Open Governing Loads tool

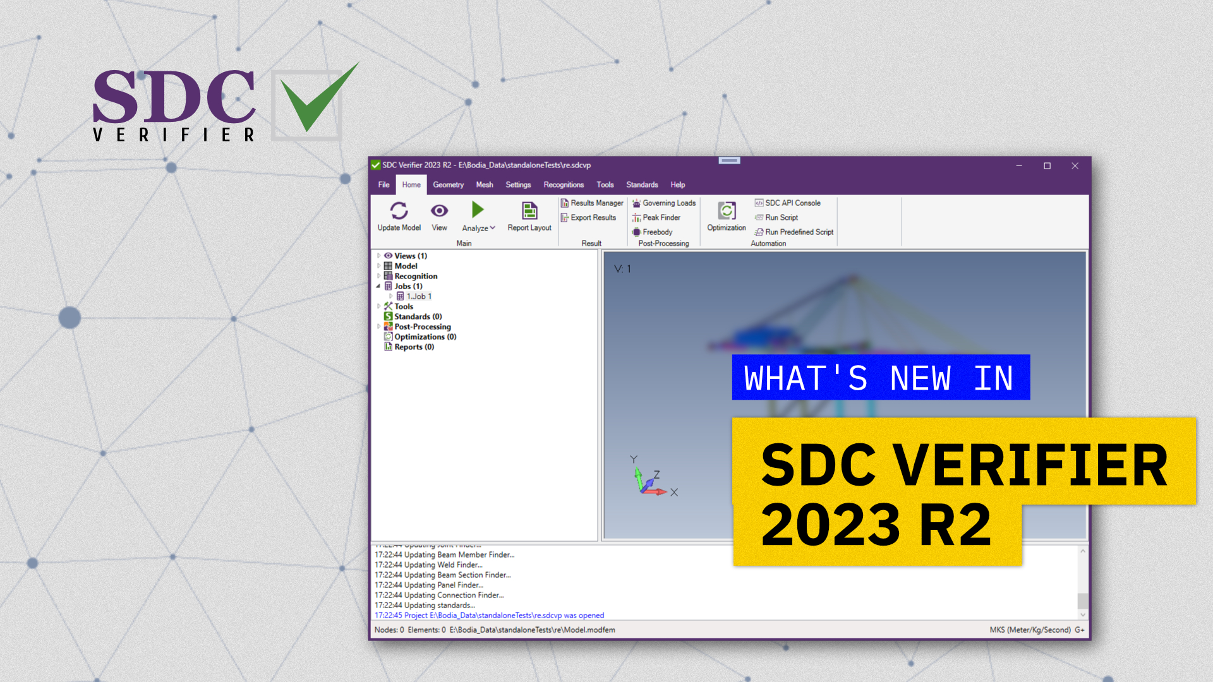[664, 203]
